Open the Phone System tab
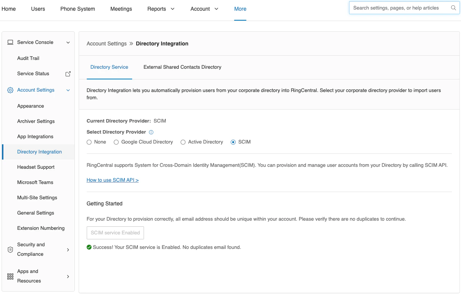The image size is (461, 297). (x=78, y=9)
